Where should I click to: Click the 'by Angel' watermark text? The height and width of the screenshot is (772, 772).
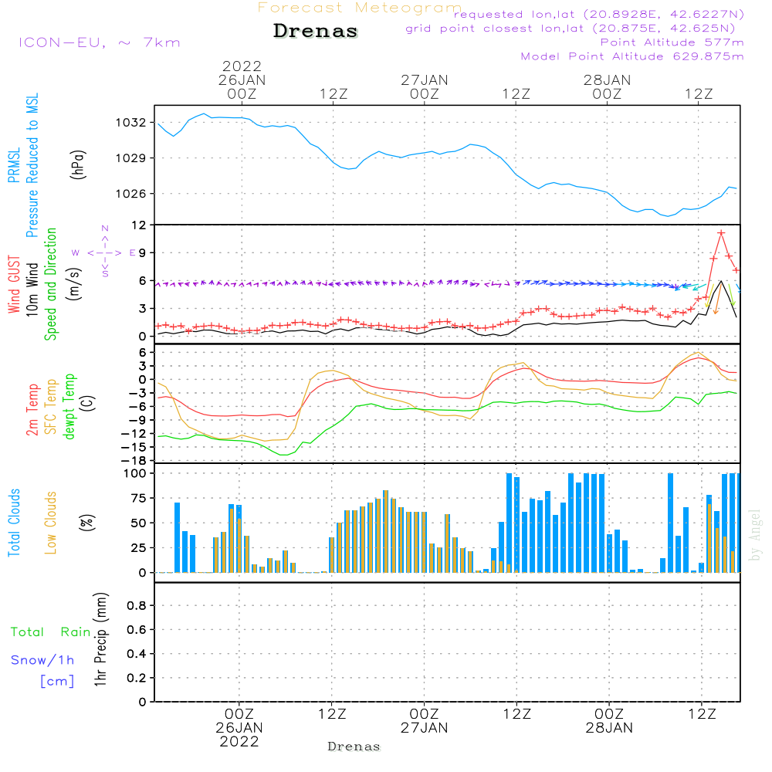756,535
